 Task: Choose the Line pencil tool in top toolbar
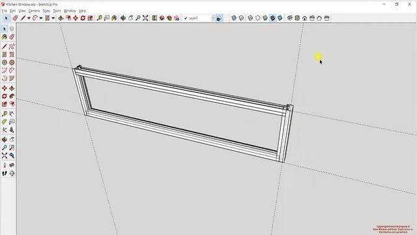point(23,18)
